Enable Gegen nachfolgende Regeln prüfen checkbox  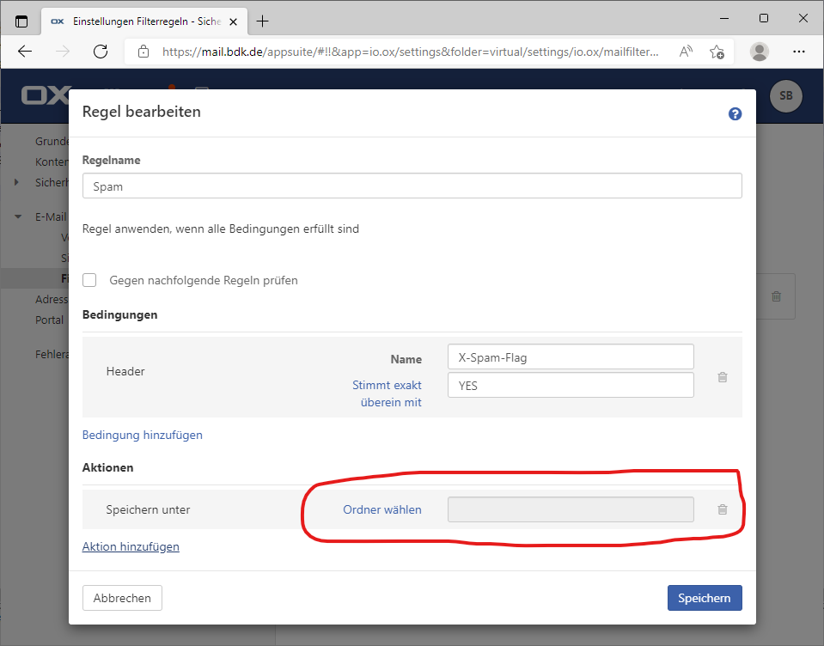pos(89,280)
